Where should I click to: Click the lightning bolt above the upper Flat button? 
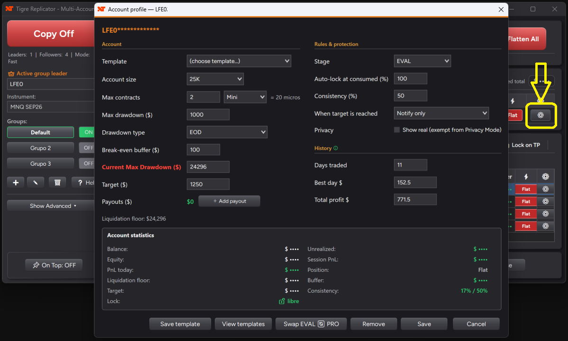tap(513, 101)
